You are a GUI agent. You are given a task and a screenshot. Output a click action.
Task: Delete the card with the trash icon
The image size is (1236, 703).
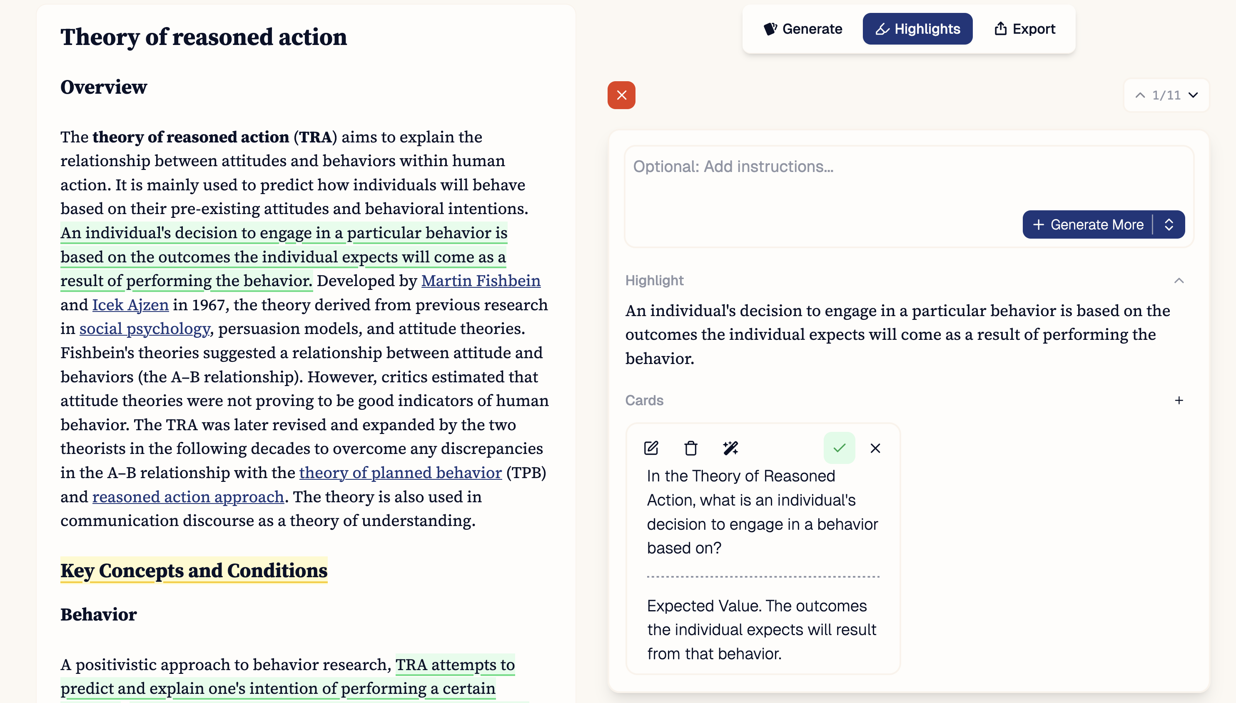[x=691, y=448]
